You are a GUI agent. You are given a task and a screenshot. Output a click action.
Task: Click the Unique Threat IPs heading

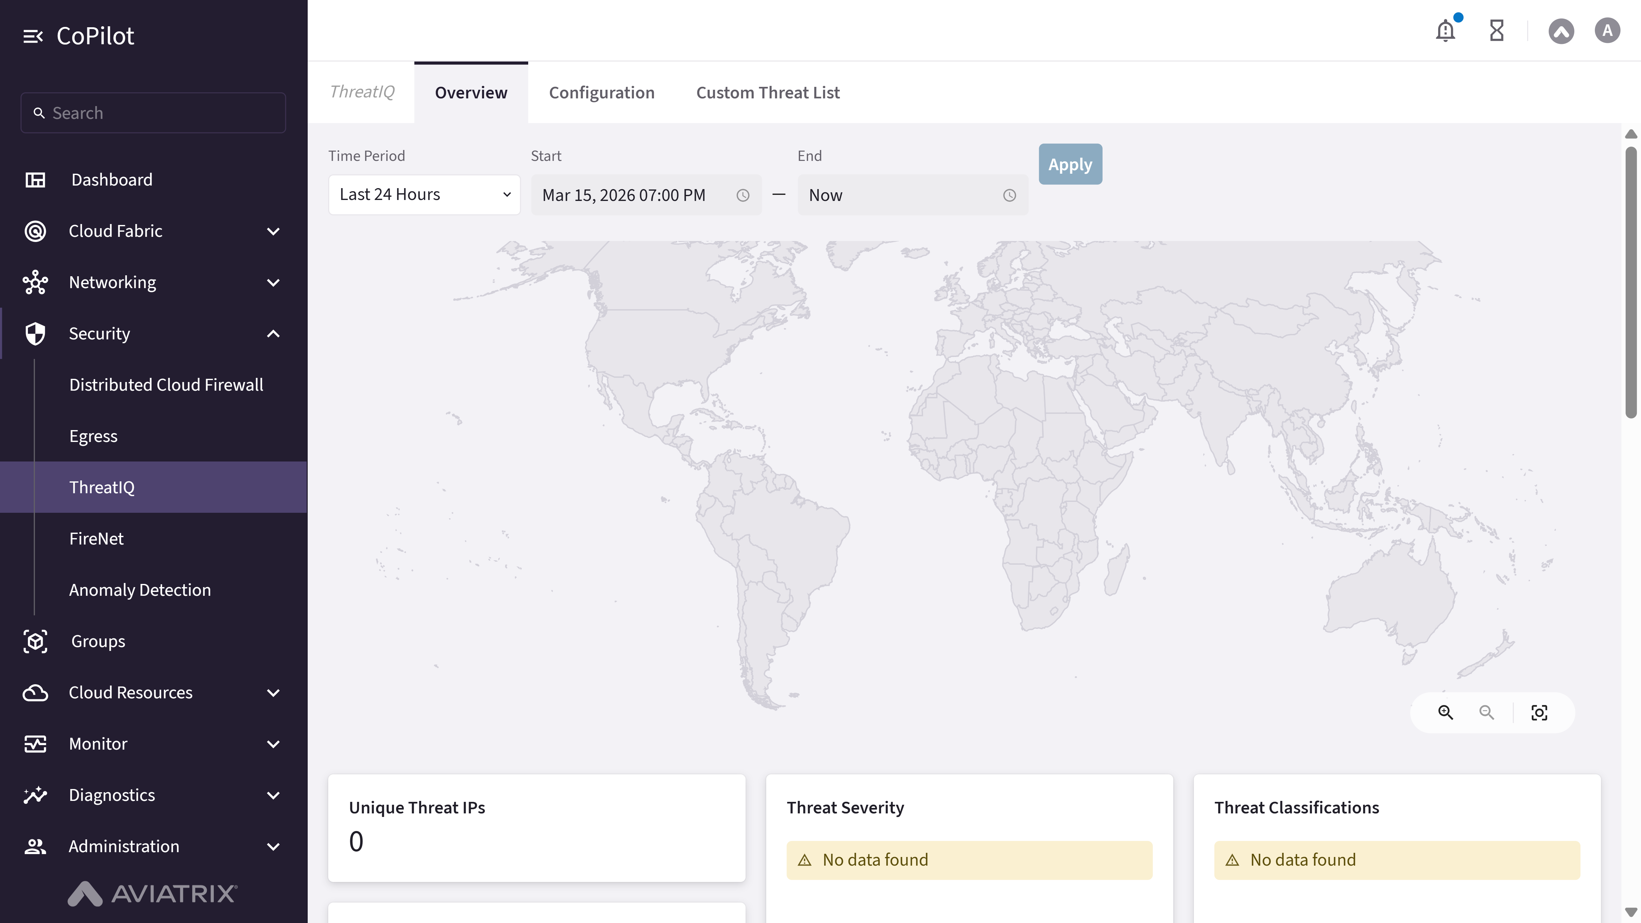[x=417, y=808]
